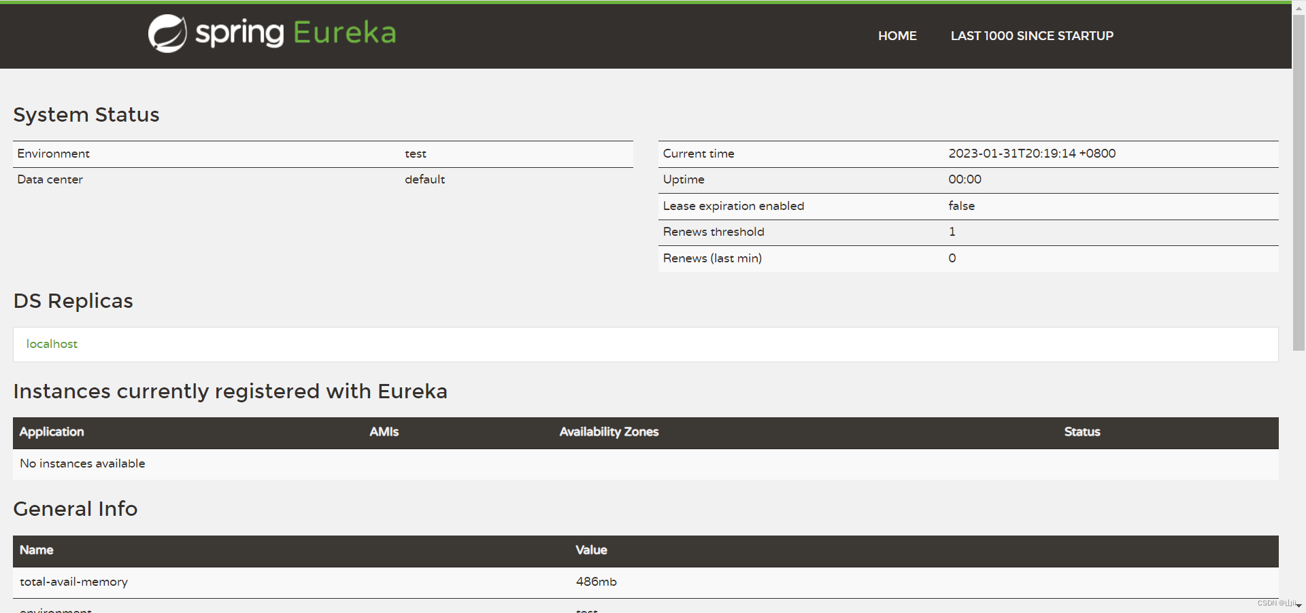Select the lease expiration value false
The width and height of the screenshot is (1306, 613).
pyautogui.click(x=961, y=206)
